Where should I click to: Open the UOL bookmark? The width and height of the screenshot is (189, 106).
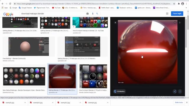tap(70, 8)
